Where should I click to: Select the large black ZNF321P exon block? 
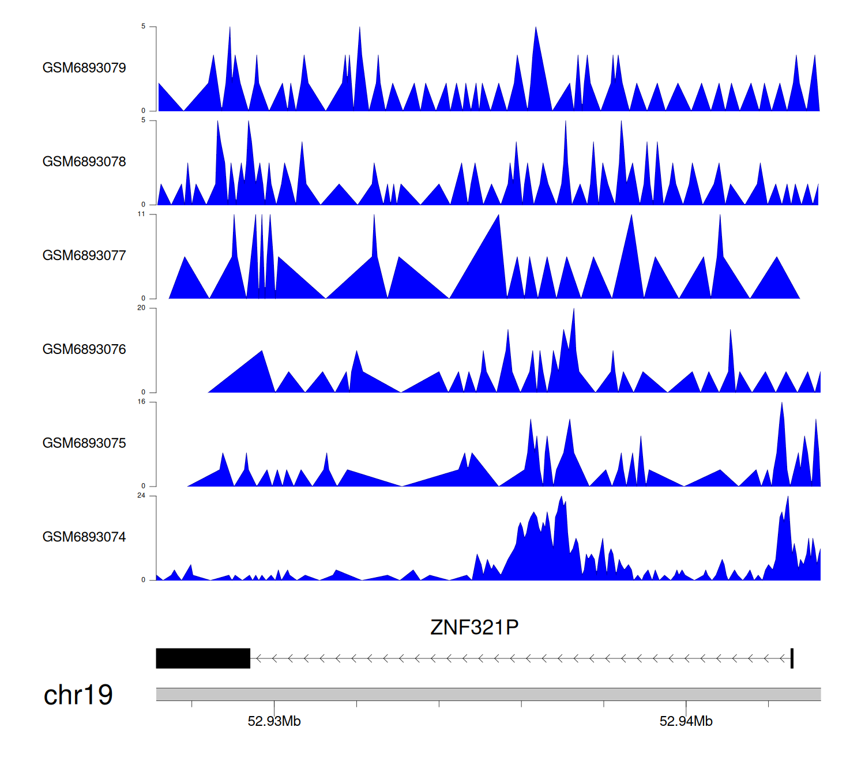click(x=203, y=658)
